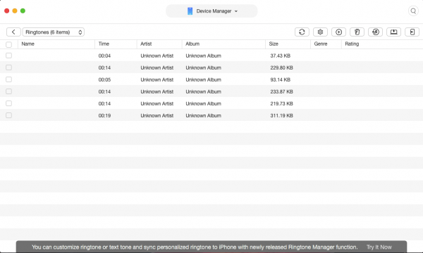Select the 00:19 ringtone row

pyautogui.click(x=211, y=115)
